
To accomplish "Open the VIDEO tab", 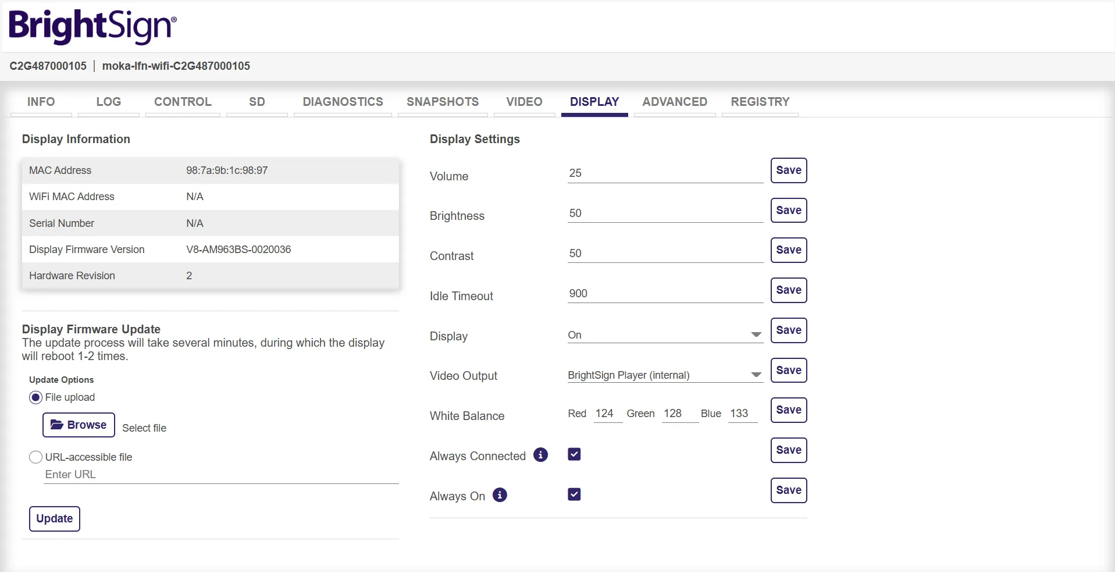I will (524, 102).
